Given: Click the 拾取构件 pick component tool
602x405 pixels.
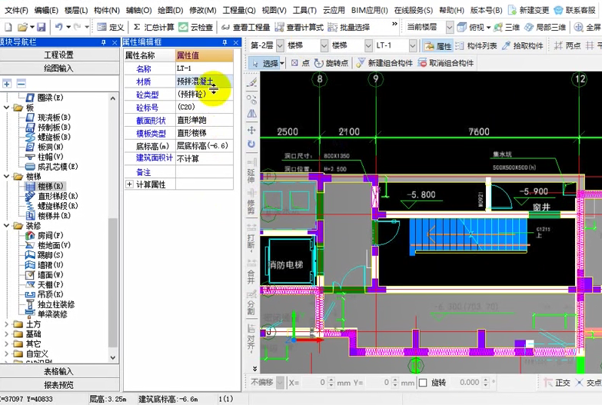Looking at the screenshot, I should 522,46.
